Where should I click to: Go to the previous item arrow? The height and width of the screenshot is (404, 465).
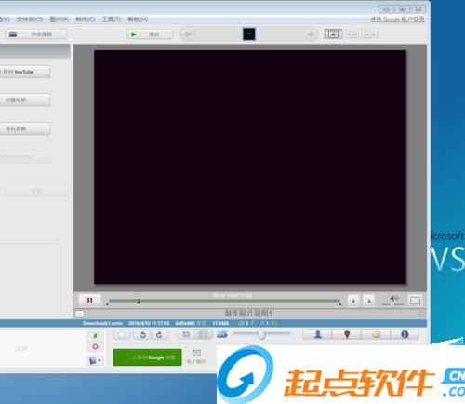pos(187,34)
